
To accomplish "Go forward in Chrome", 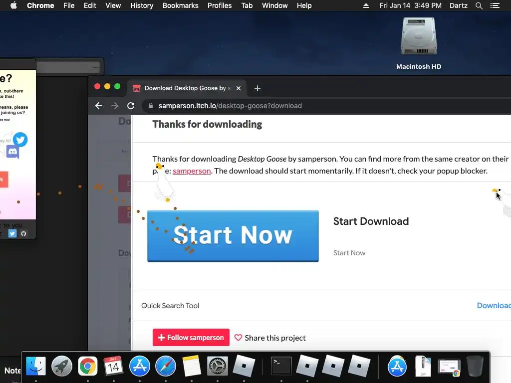I will point(115,106).
